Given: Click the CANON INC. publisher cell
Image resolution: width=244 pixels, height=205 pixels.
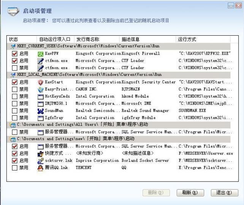Looking at the screenshot, I should point(86,89).
